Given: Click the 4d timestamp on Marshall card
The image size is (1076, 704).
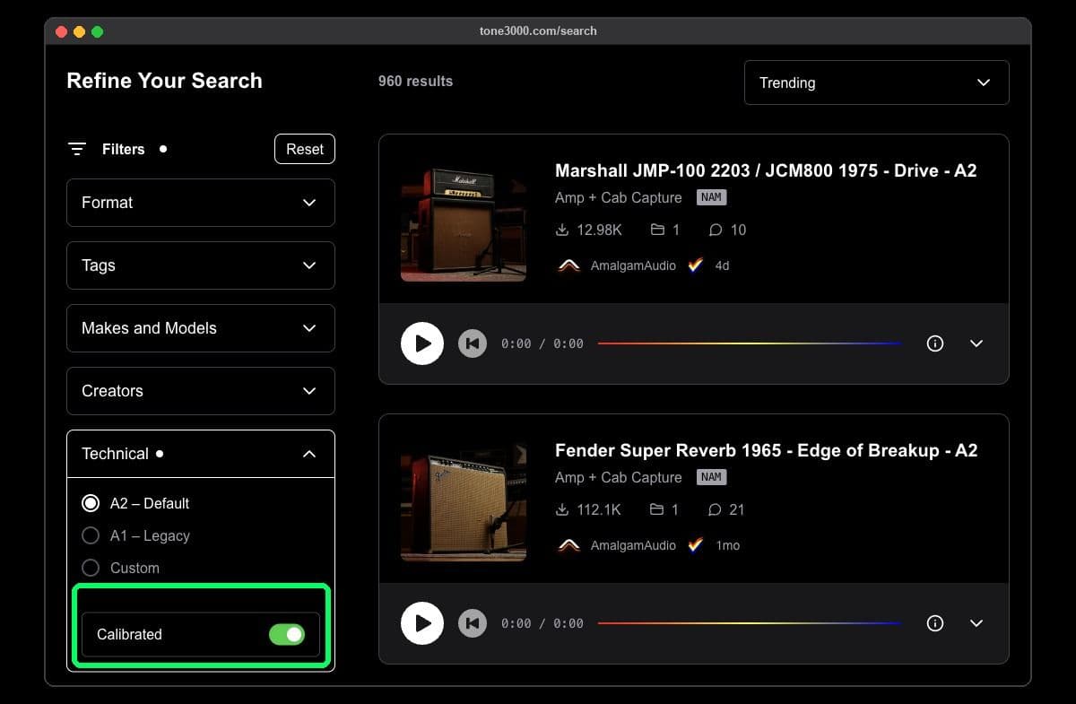Looking at the screenshot, I should pyautogui.click(x=722, y=266).
